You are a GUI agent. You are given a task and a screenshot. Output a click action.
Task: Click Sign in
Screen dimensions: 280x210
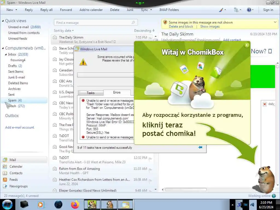pyautogui.click(x=268, y=10)
